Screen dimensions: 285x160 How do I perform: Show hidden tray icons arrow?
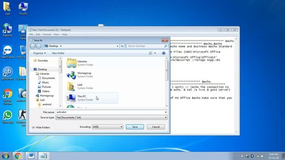[x=237, y=156]
